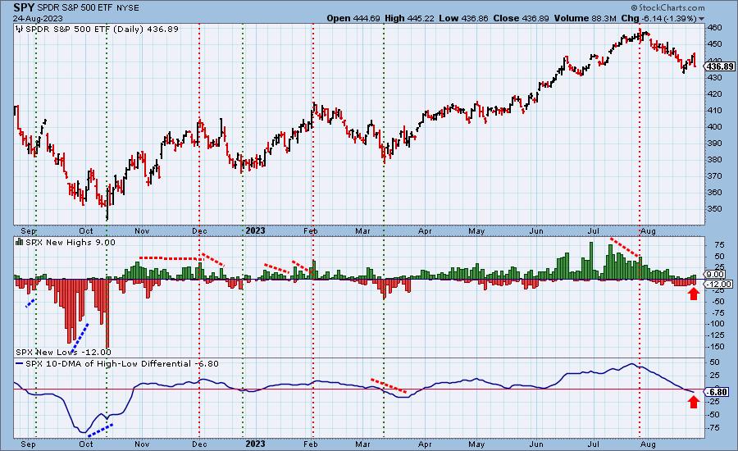Click the Apr label under the price panel
738x451 pixels.
pyautogui.click(x=425, y=231)
